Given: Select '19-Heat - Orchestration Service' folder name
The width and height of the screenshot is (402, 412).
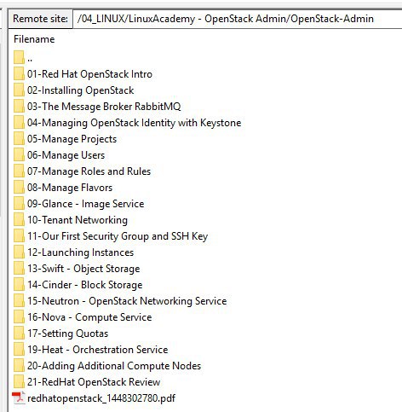Looking at the screenshot, I should click(97, 350).
